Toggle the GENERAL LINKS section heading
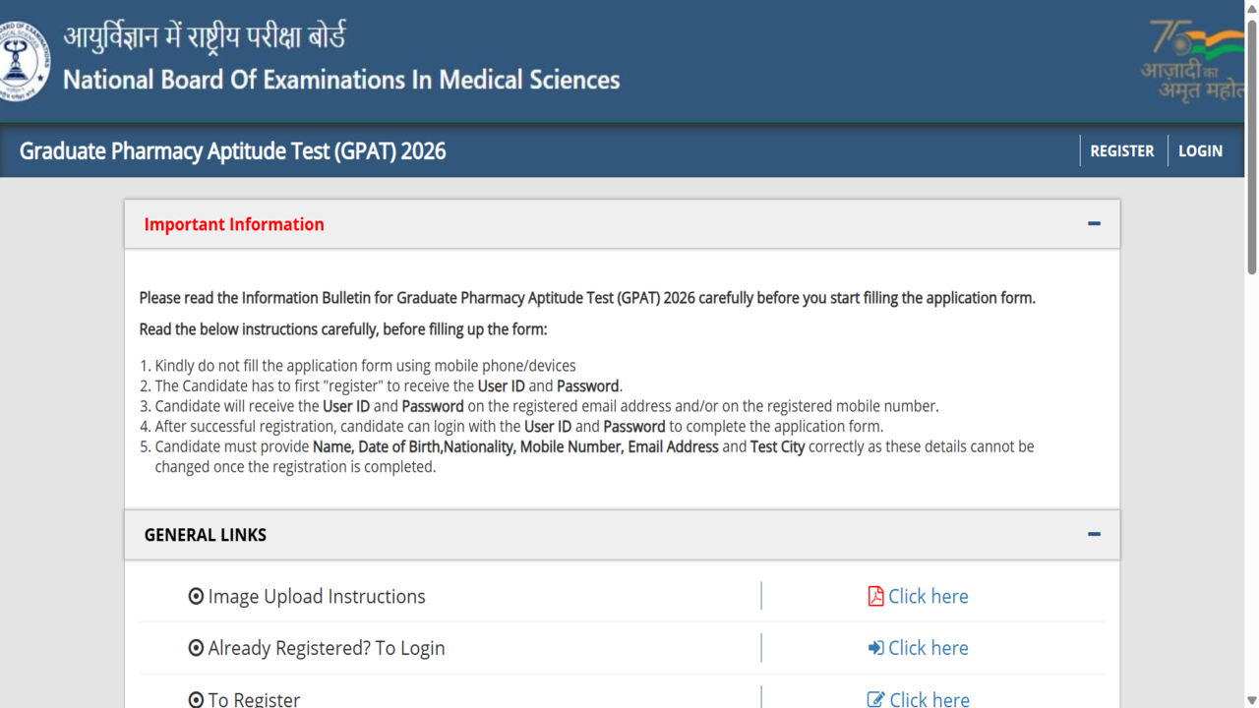 click(x=206, y=535)
